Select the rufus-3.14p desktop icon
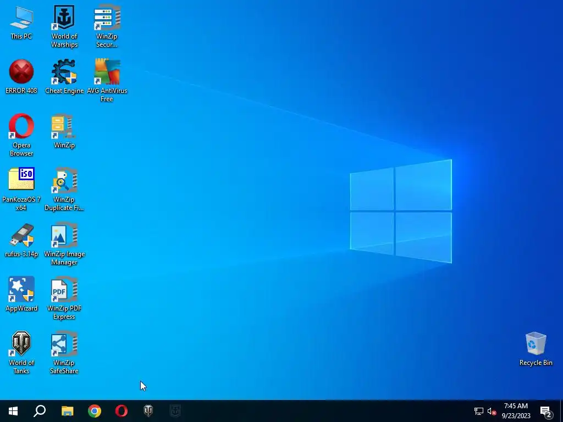The height and width of the screenshot is (422, 563). click(x=21, y=240)
